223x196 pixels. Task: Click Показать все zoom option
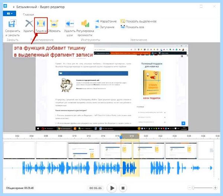tap(132, 27)
